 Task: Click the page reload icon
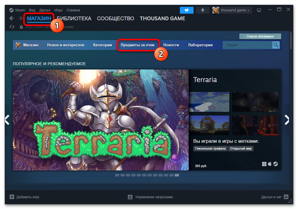click(12, 27)
